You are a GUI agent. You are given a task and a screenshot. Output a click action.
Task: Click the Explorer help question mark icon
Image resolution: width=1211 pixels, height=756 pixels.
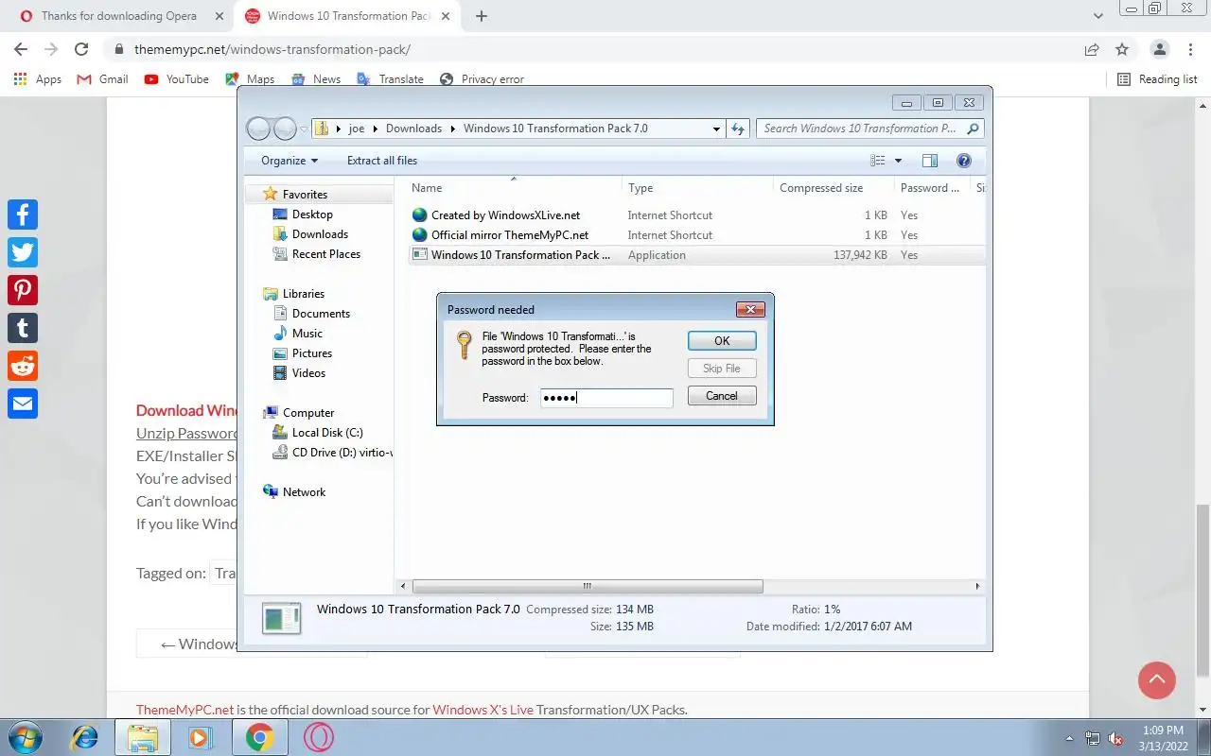pos(964,161)
